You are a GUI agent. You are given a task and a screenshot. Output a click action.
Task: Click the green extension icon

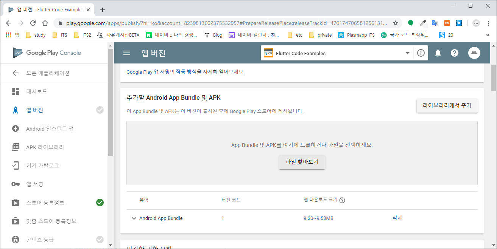click(x=410, y=23)
